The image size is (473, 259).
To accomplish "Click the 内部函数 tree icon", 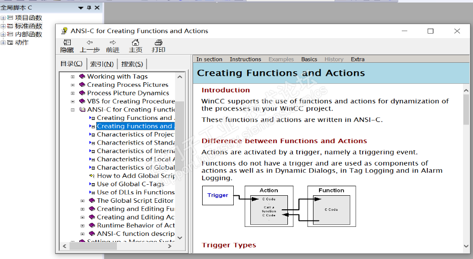I will pos(10,34).
